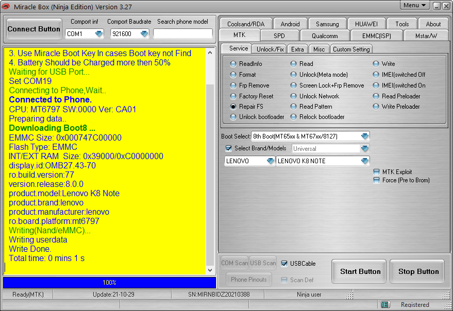The width and height of the screenshot is (453, 311).
Task: Switch to the Qualcomm tab
Action: tap(325, 36)
